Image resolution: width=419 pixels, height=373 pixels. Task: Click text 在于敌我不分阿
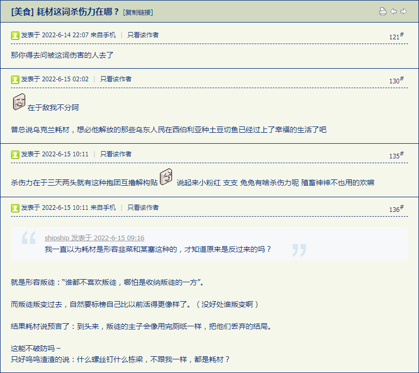[53, 108]
